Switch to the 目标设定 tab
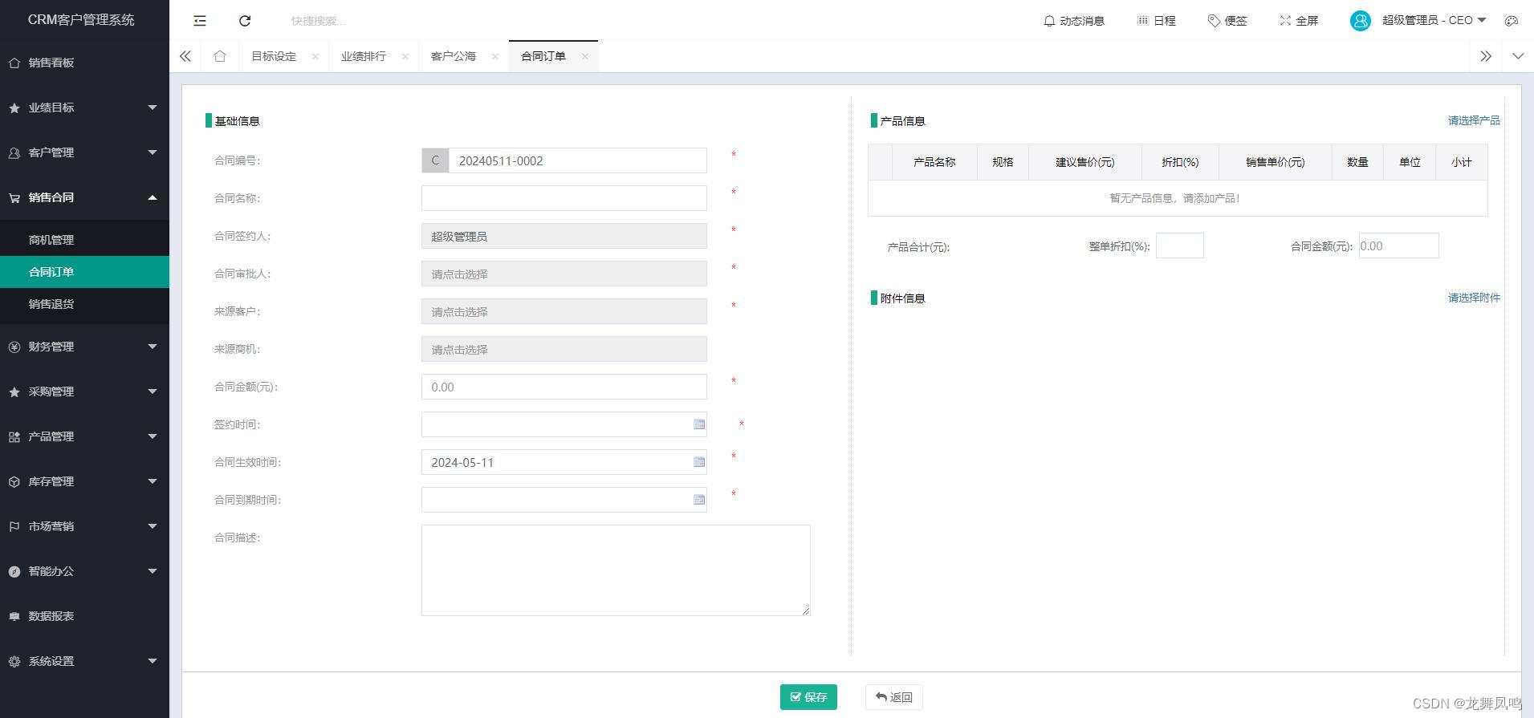This screenshot has height=718, width=1534. [x=274, y=56]
